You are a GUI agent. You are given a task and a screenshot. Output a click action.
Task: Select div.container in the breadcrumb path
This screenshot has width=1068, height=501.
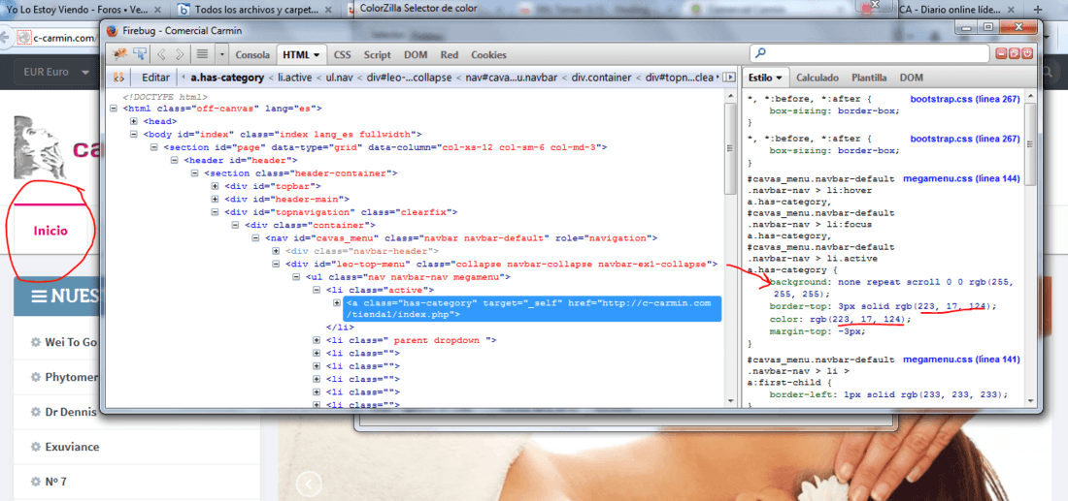point(601,78)
